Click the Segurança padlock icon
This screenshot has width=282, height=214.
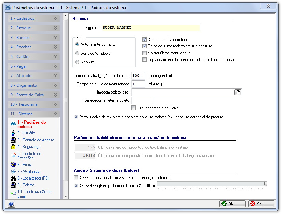pyautogui.click(x=13, y=147)
